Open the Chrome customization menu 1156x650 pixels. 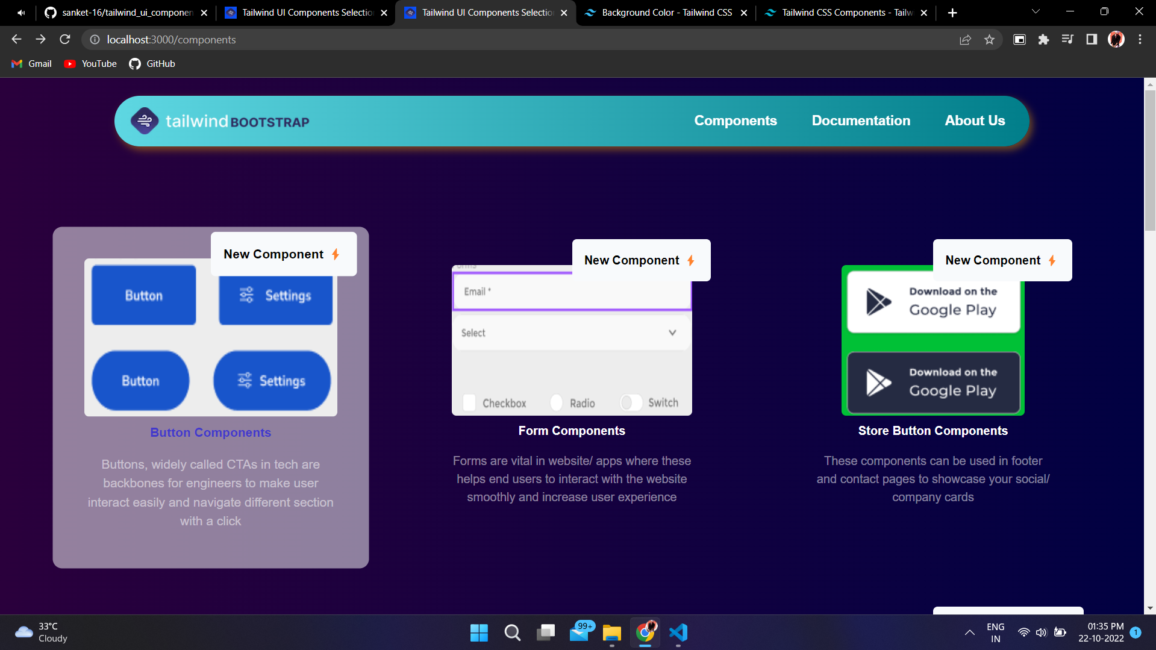tap(1139, 39)
